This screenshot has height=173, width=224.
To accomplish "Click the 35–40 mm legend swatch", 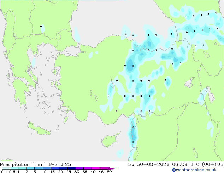I will coord(87,168).
